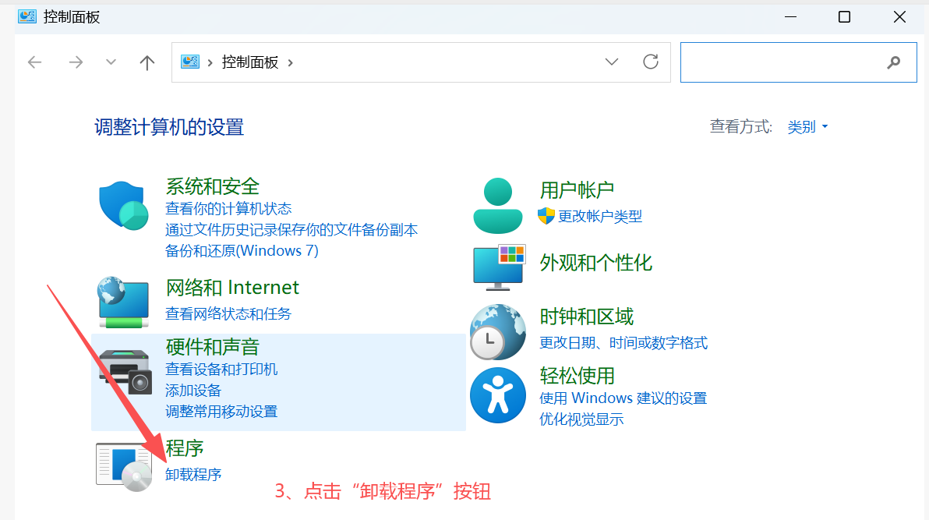
Task: Expand the address bar dropdown arrow
Action: point(612,62)
